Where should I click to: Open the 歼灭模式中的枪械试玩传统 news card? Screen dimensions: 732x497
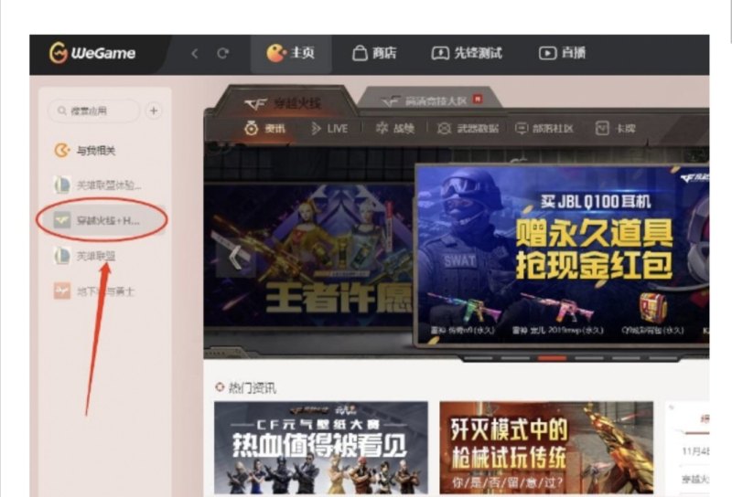point(546,448)
